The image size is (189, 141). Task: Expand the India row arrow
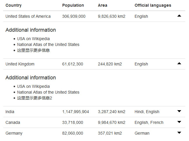click(x=179, y=111)
